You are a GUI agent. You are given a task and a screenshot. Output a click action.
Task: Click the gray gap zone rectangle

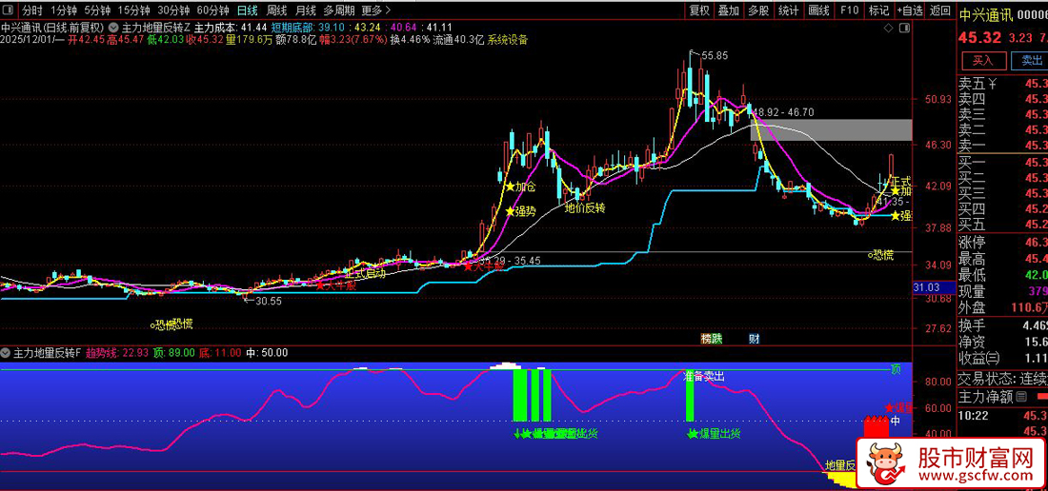[x=831, y=129]
